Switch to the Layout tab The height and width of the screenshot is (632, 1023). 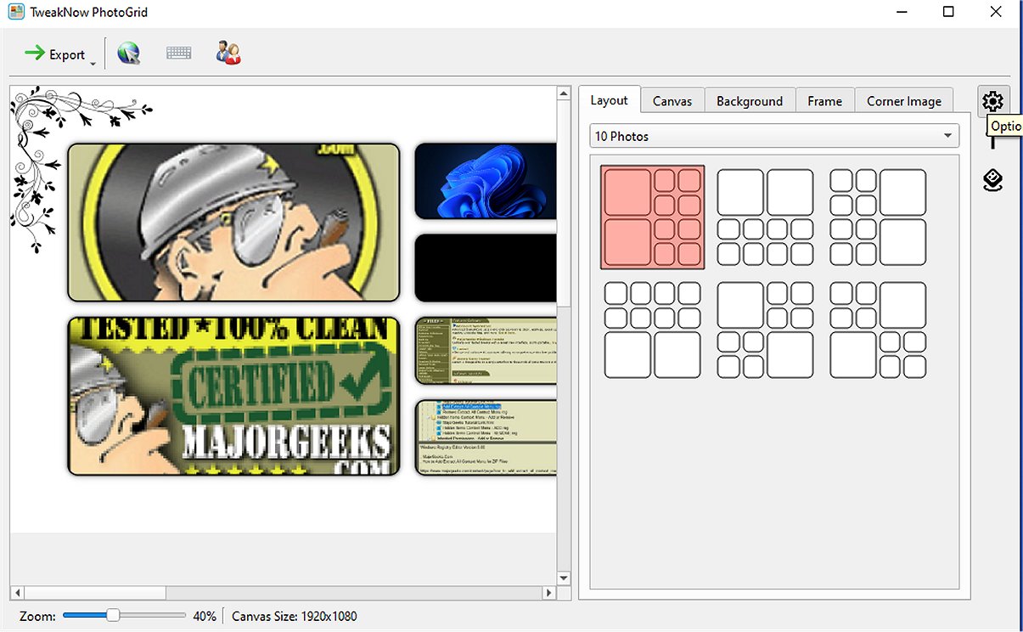[609, 100]
